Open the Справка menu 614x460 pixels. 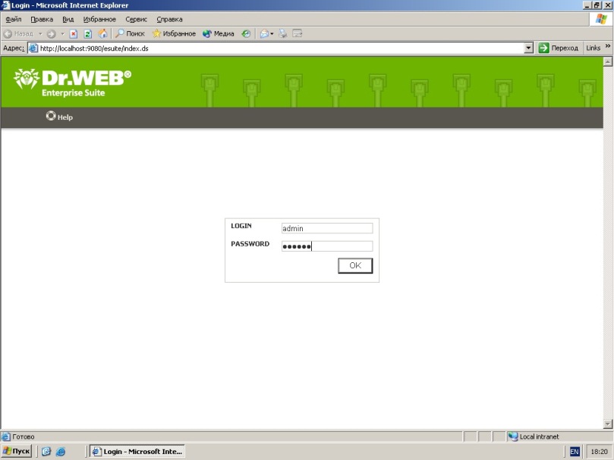coord(169,19)
